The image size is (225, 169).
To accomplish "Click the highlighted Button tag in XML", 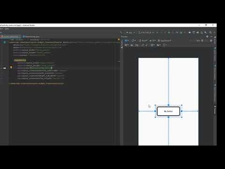I will point(20,60).
